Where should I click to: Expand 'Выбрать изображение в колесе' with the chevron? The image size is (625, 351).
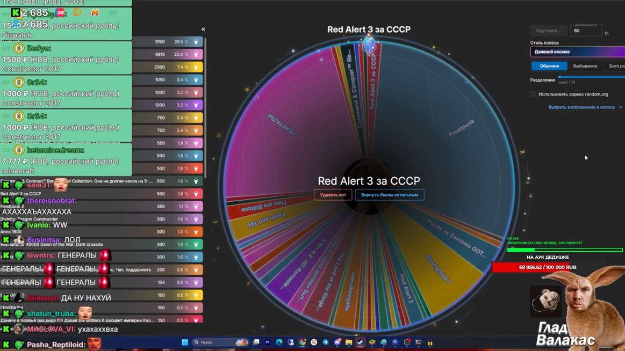coord(620,107)
